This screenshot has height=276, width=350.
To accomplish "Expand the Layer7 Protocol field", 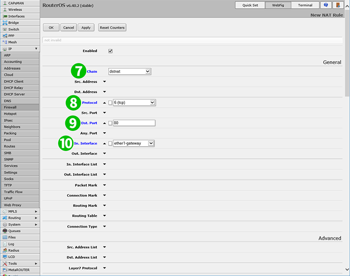I will 104,268.
